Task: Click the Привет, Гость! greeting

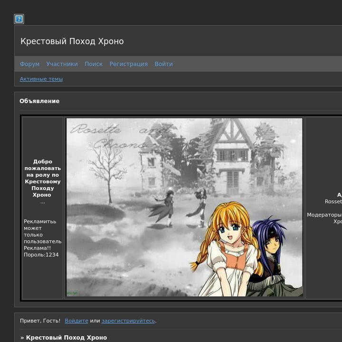Action: (40, 321)
